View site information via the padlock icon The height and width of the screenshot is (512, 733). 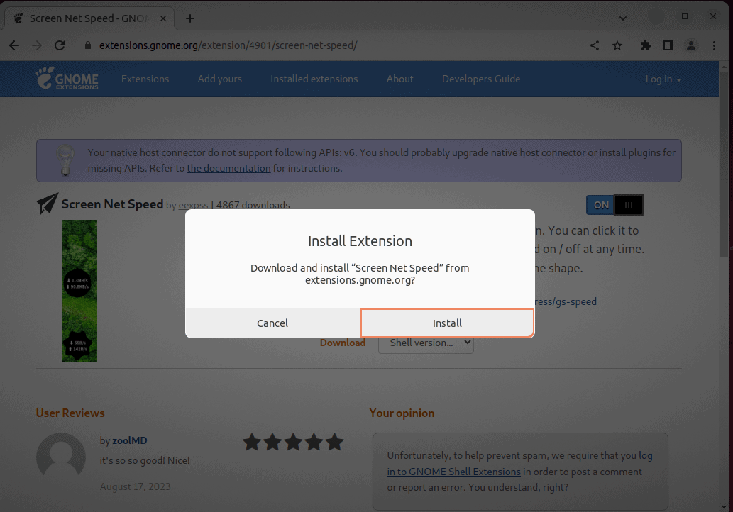coord(87,44)
